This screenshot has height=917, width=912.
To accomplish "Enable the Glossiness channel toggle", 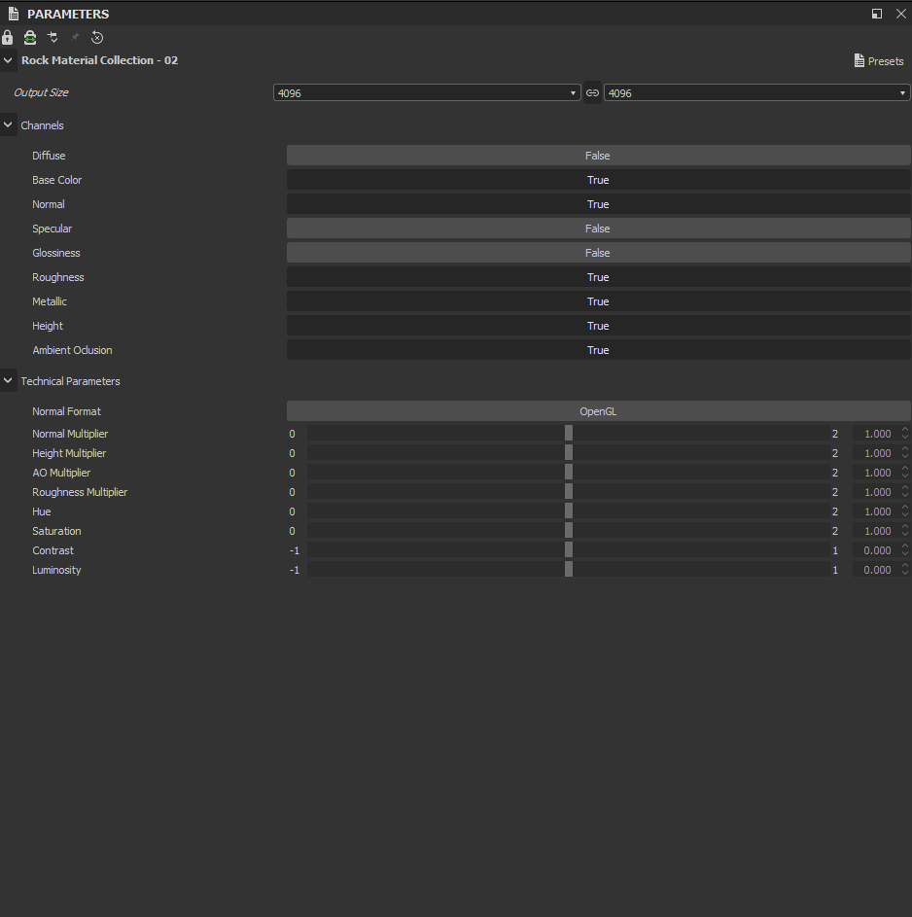I will 598,253.
